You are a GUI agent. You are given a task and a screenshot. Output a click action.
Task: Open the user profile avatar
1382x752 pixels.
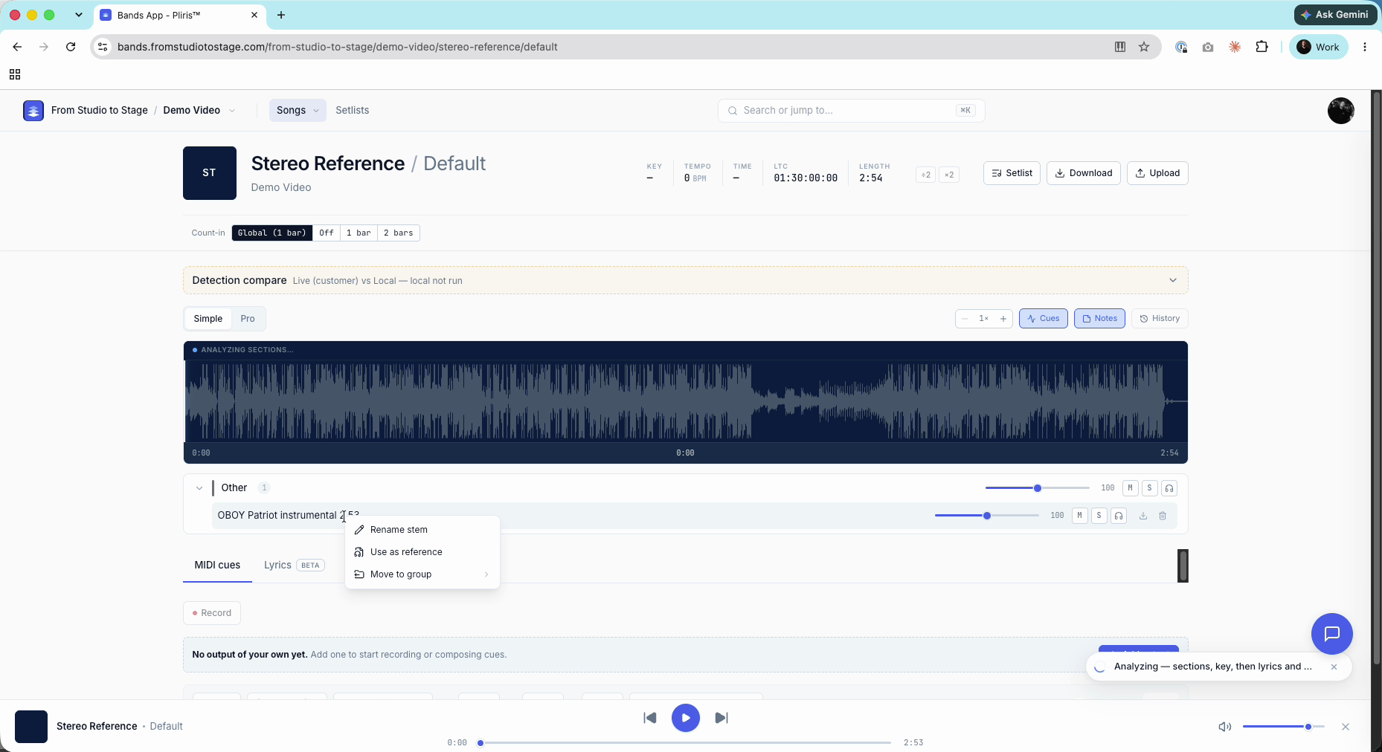tap(1340, 111)
